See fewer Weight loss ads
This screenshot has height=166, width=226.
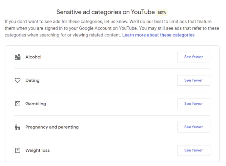point(193,150)
